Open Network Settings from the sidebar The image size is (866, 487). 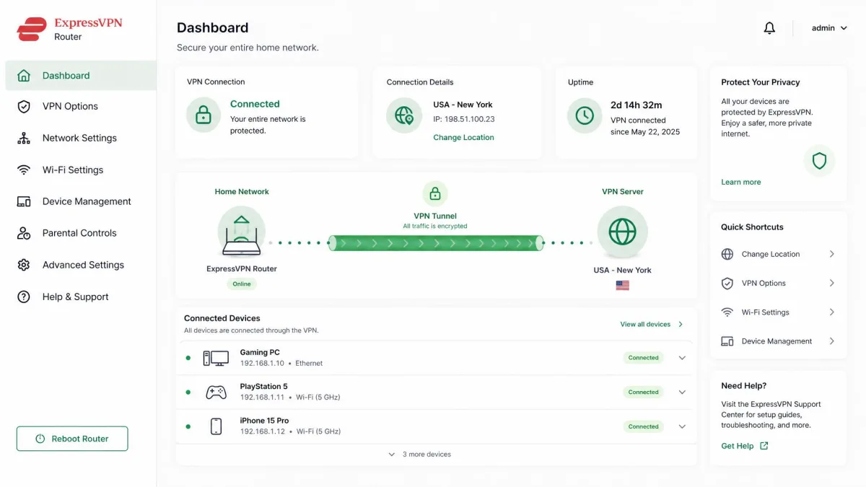click(x=81, y=138)
